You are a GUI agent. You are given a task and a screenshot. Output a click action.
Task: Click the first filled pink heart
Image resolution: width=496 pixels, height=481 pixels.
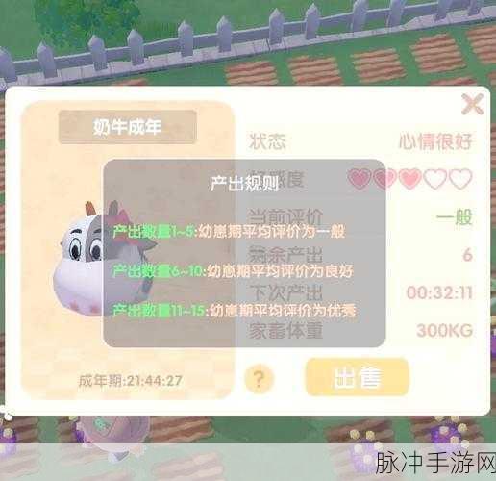[360, 179]
